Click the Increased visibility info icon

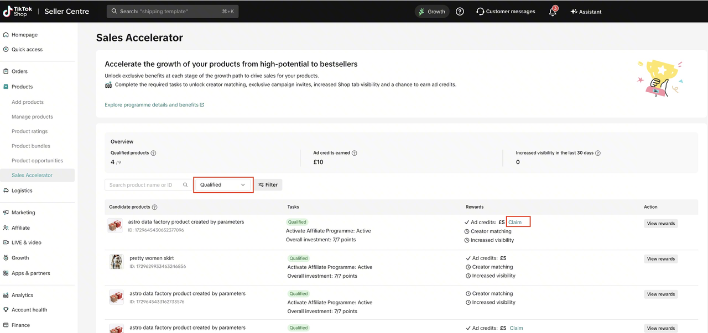598,153
